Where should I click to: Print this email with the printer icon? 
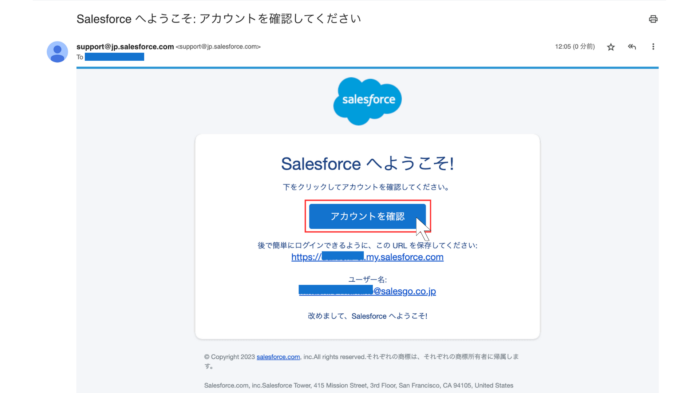(653, 19)
